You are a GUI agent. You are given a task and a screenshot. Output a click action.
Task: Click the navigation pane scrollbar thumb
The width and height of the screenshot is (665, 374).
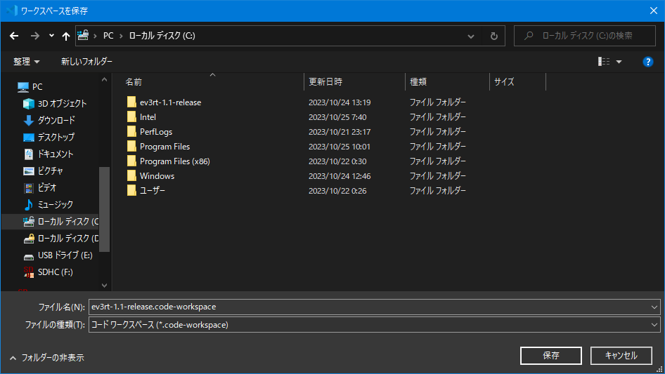click(x=104, y=209)
